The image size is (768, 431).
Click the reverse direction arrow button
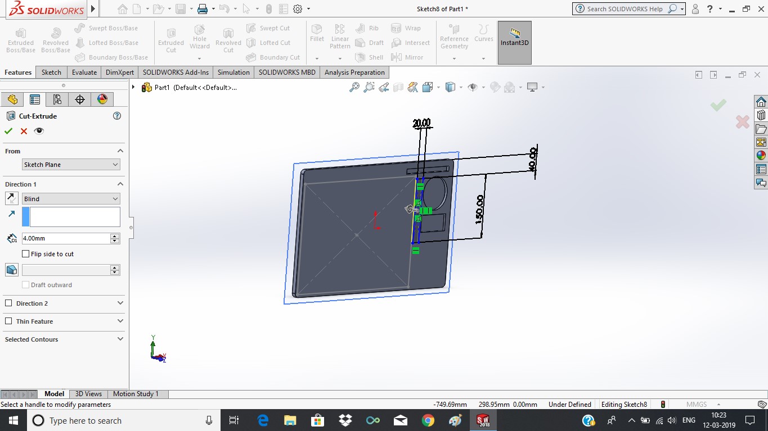coord(11,198)
